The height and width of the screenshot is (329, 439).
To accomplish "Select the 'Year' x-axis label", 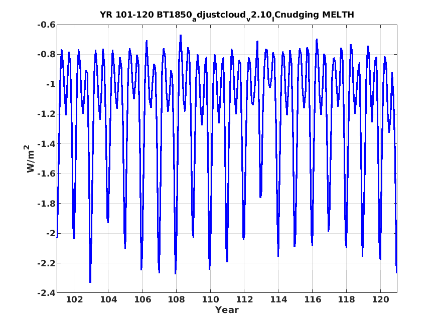I will point(227,310).
